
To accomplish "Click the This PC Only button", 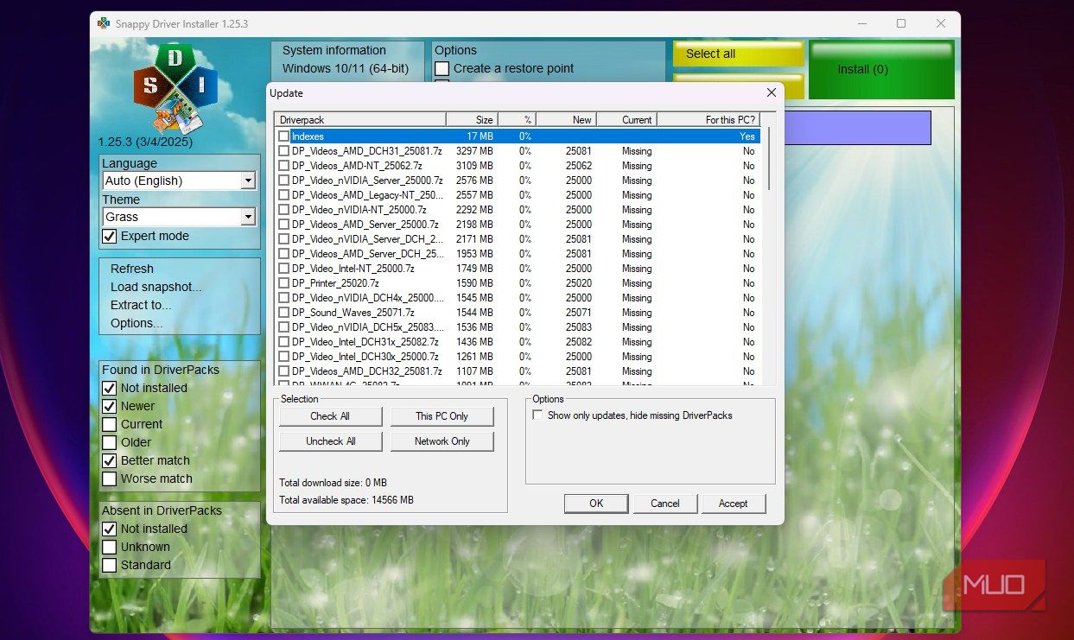I will pos(442,416).
